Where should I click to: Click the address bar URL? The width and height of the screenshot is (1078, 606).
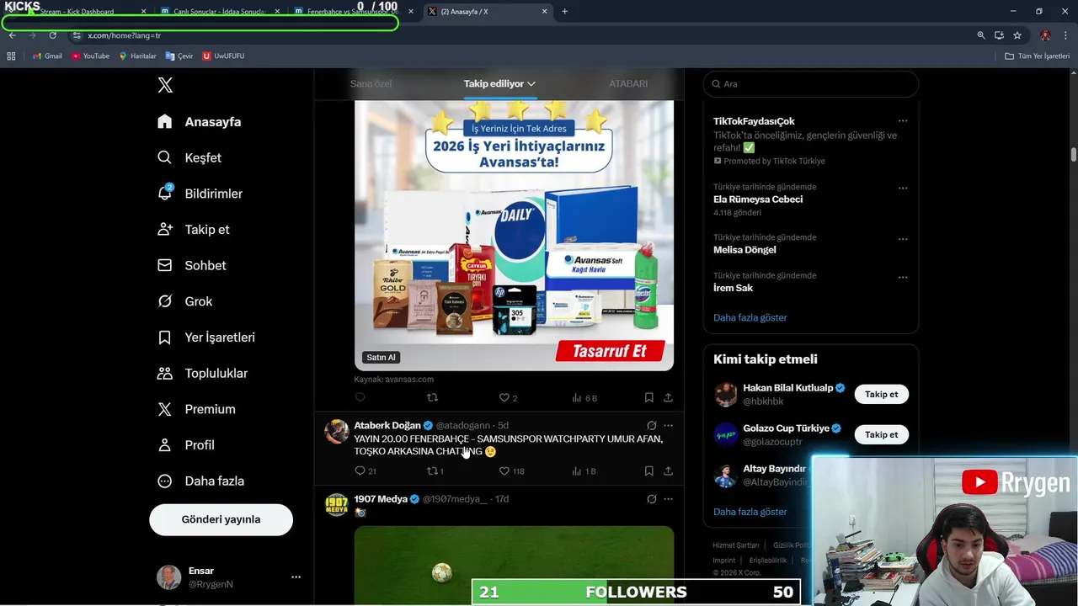tap(124, 35)
